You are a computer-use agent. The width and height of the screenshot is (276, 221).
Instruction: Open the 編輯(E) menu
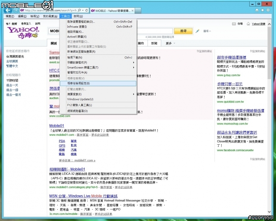pos(22,16)
